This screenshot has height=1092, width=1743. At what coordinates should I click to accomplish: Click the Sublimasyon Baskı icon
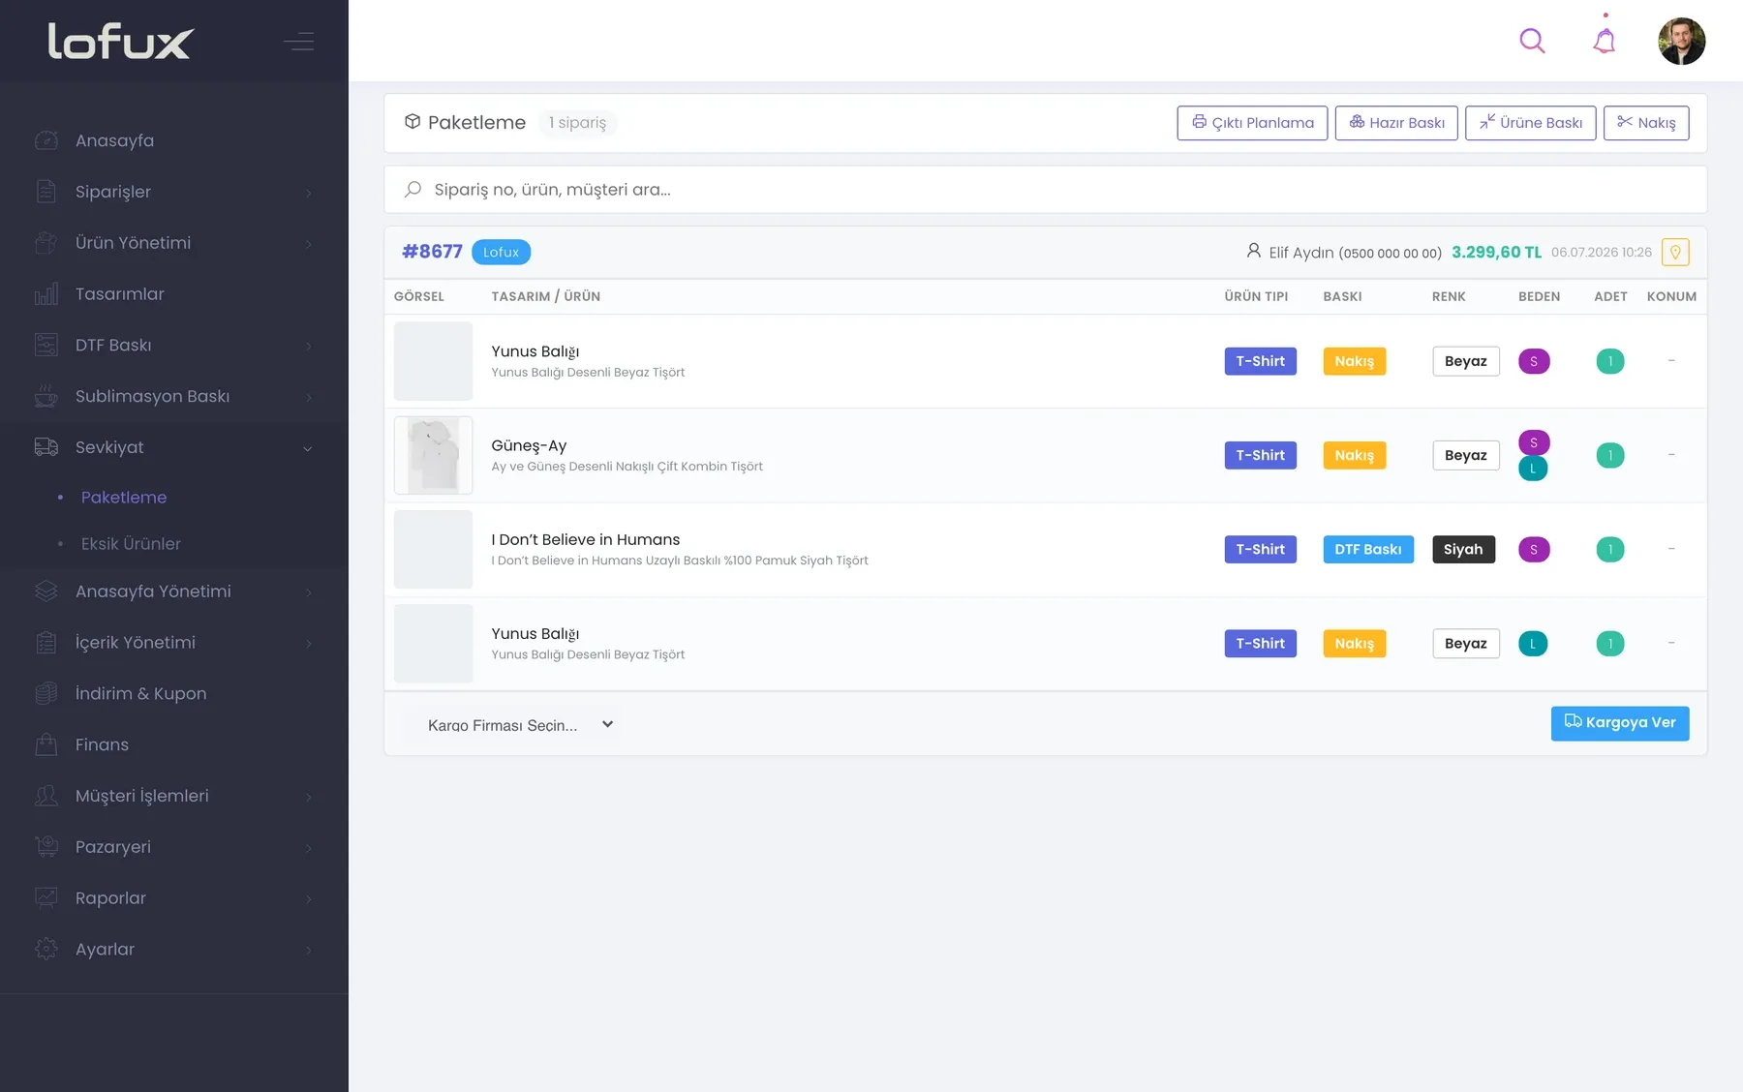46,396
